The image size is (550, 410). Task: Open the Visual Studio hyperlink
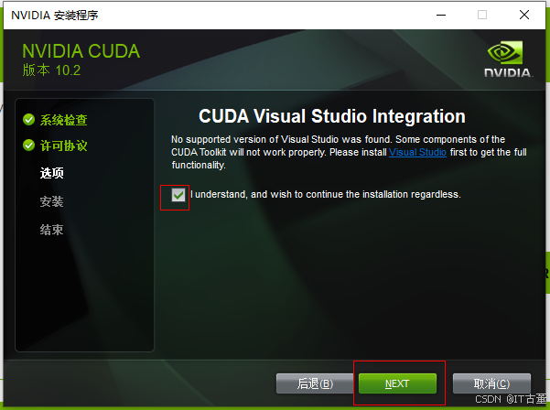pos(417,152)
